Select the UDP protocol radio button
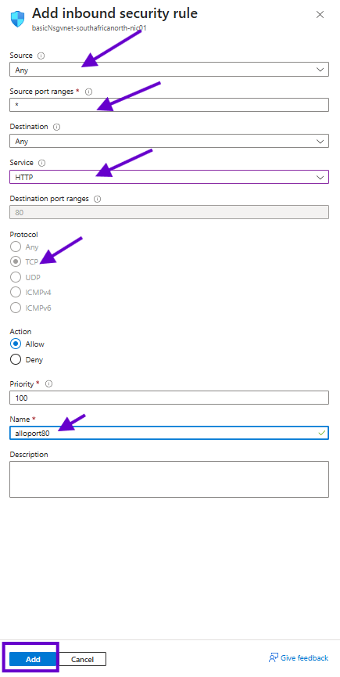 click(16, 277)
